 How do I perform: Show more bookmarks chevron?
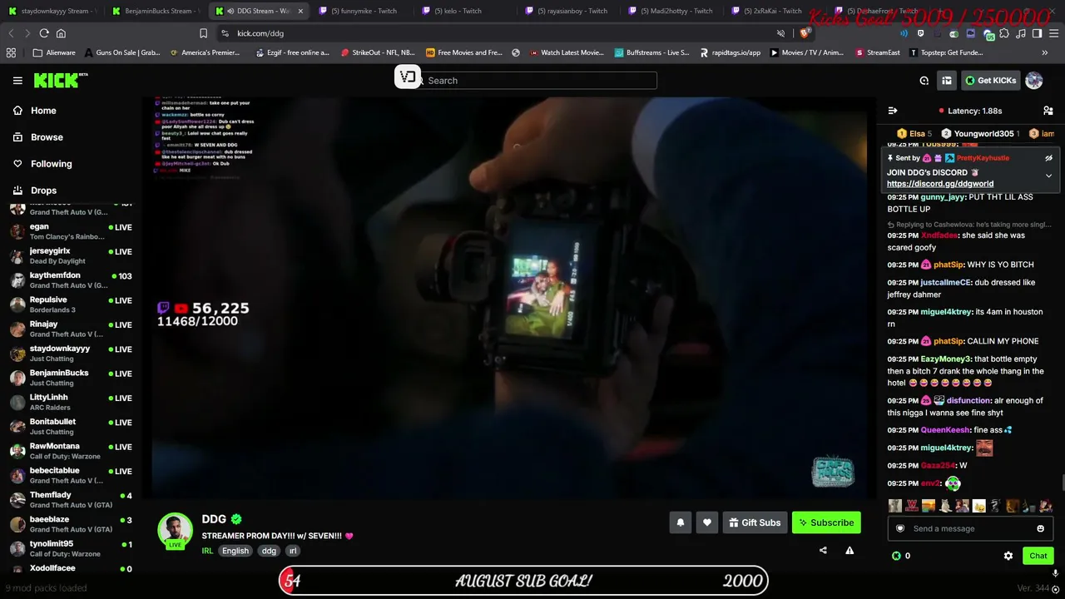[x=1044, y=52]
